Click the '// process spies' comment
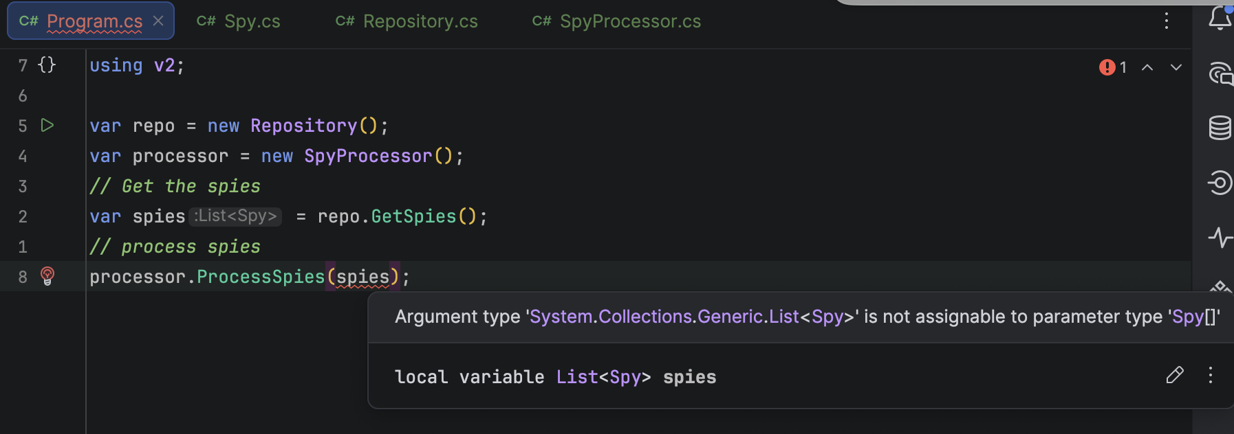The width and height of the screenshot is (1234, 434). click(x=175, y=247)
